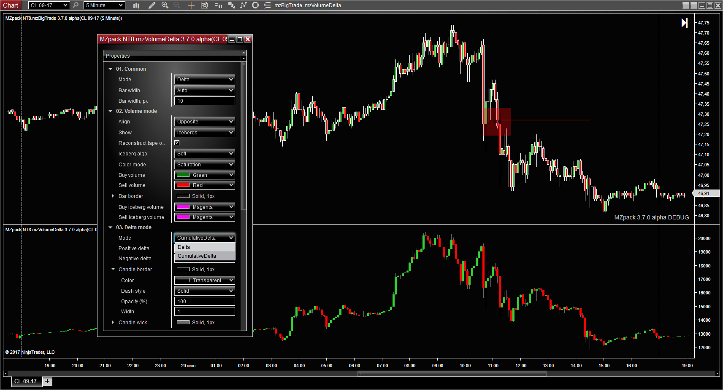Image resolution: width=723 pixels, height=390 pixels.
Task: Select Delta from the open Mode list
Action: click(x=205, y=247)
